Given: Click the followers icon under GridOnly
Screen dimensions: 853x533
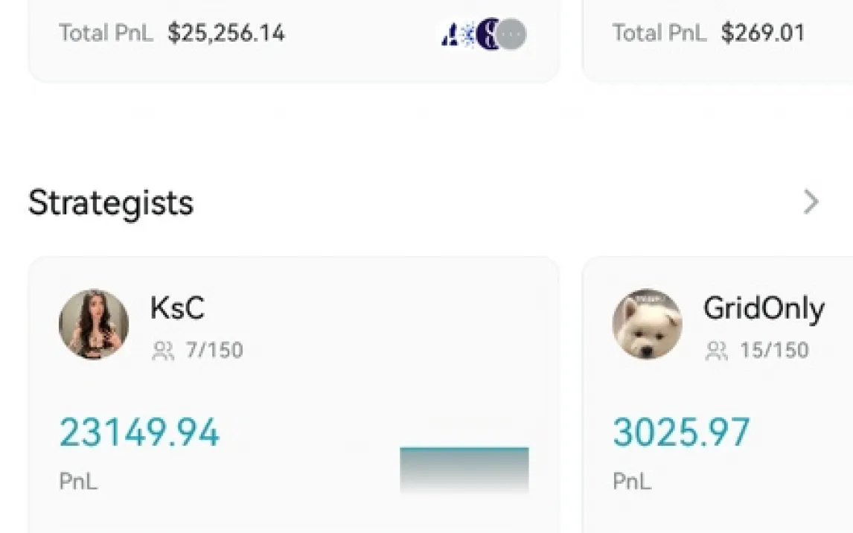Looking at the screenshot, I should click(716, 351).
